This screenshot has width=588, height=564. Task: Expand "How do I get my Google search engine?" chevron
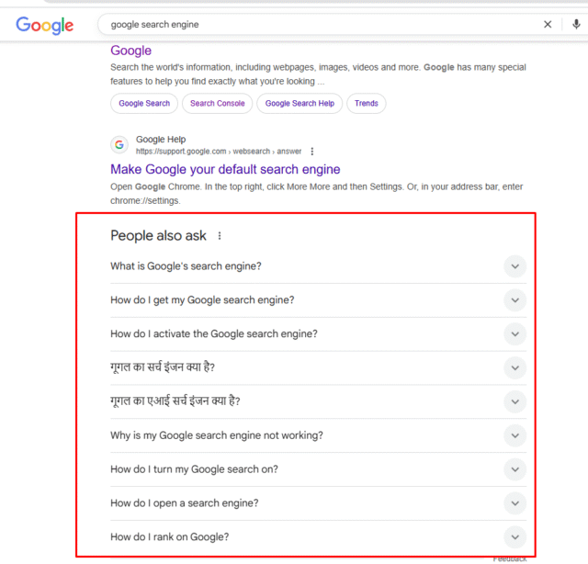coord(514,300)
